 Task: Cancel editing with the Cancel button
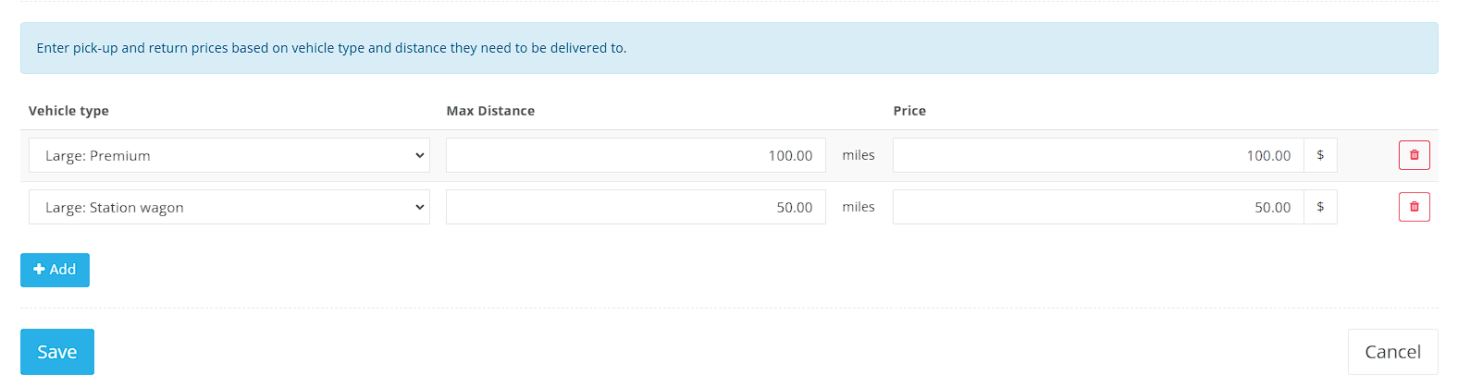click(1392, 352)
